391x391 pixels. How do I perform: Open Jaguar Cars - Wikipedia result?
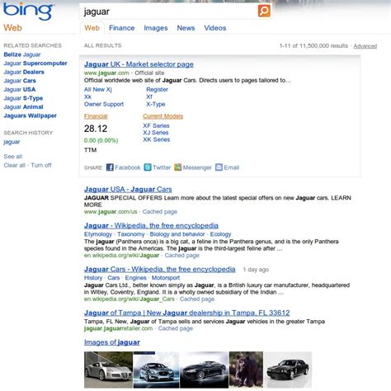coord(160,270)
